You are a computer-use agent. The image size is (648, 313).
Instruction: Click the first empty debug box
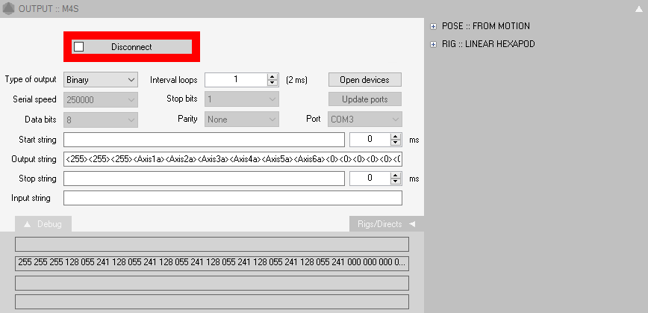212,244
